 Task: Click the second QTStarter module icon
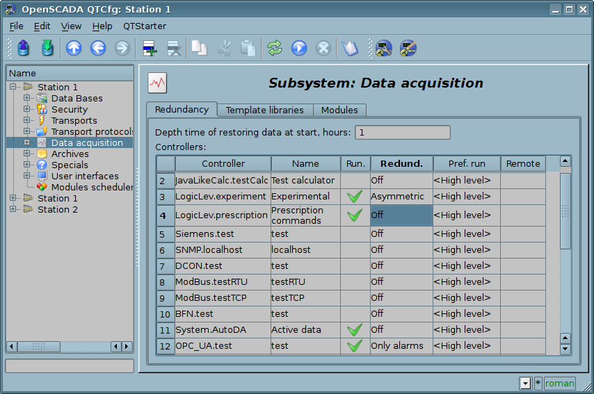point(408,49)
